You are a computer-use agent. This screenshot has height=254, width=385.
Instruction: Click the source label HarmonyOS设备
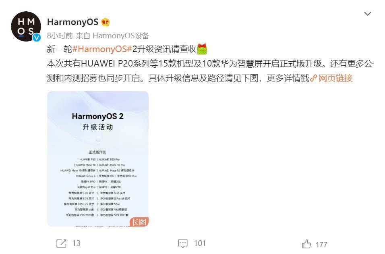point(121,36)
